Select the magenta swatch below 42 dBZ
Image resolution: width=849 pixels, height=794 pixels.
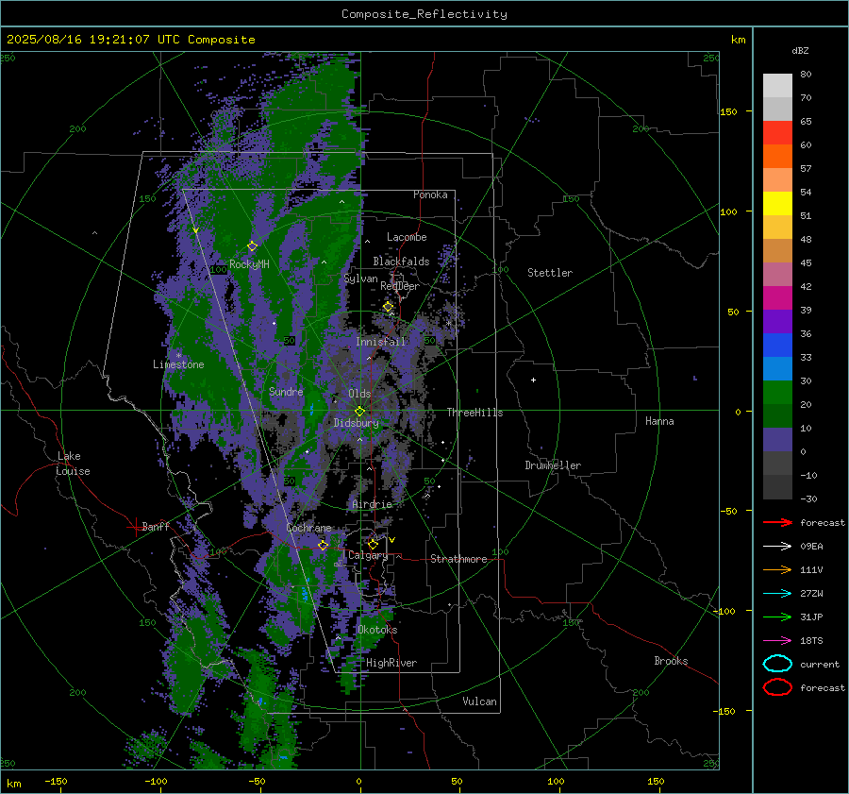(x=777, y=298)
